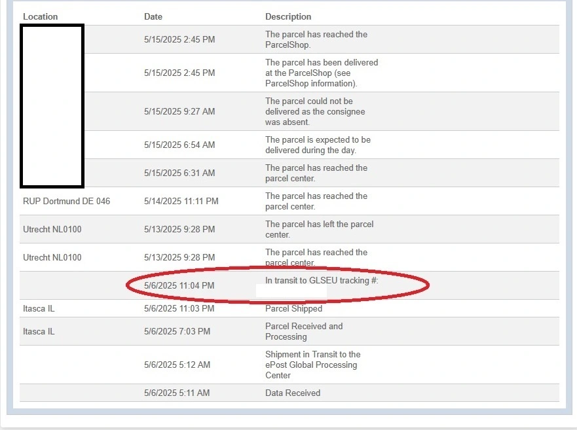
Task: Select the 5/6/2025 11:04 PM date
Action: pos(179,285)
